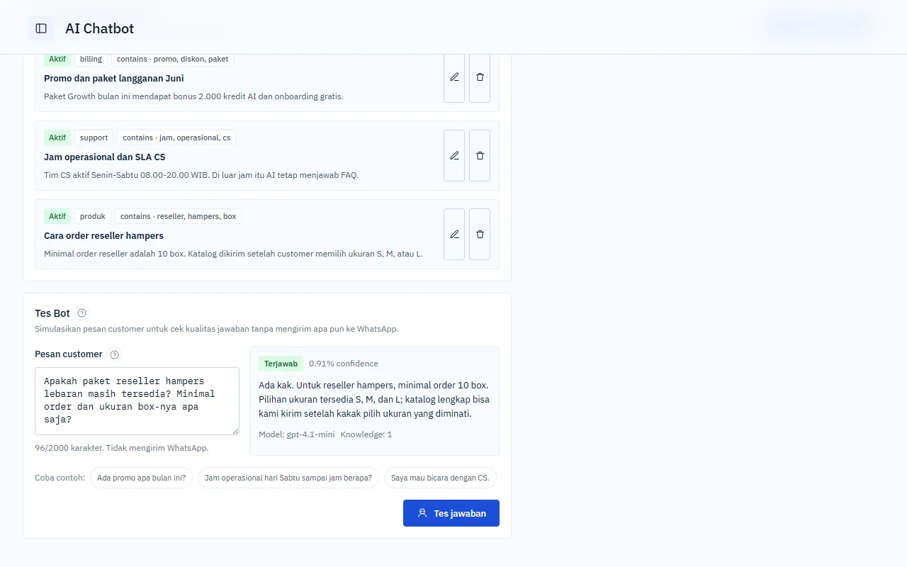Viewport: 907px width, 567px height.
Task: Use example 'Ada promo apa bulan ini?'
Action: pyautogui.click(x=142, y=478)
